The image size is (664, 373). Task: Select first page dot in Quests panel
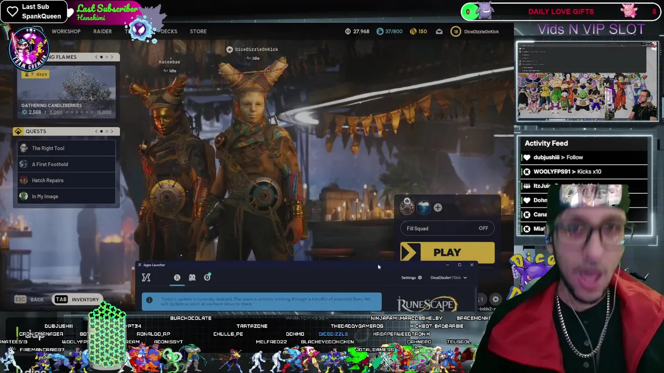pyautogui.click(x=102, y=132)
